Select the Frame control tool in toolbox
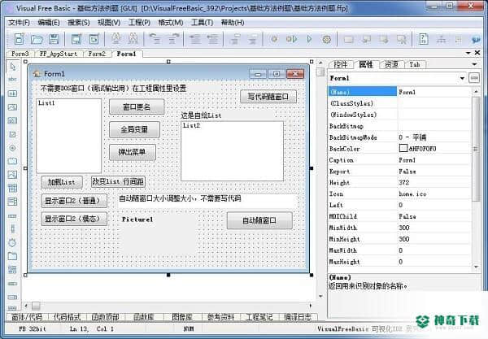 pos(12,161)
